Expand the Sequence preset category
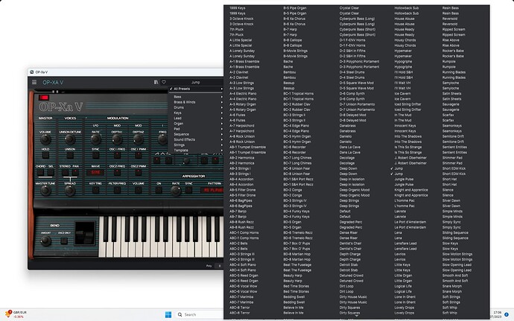The height and width of the screenshot is (321, 514). (x=196, y=134)
